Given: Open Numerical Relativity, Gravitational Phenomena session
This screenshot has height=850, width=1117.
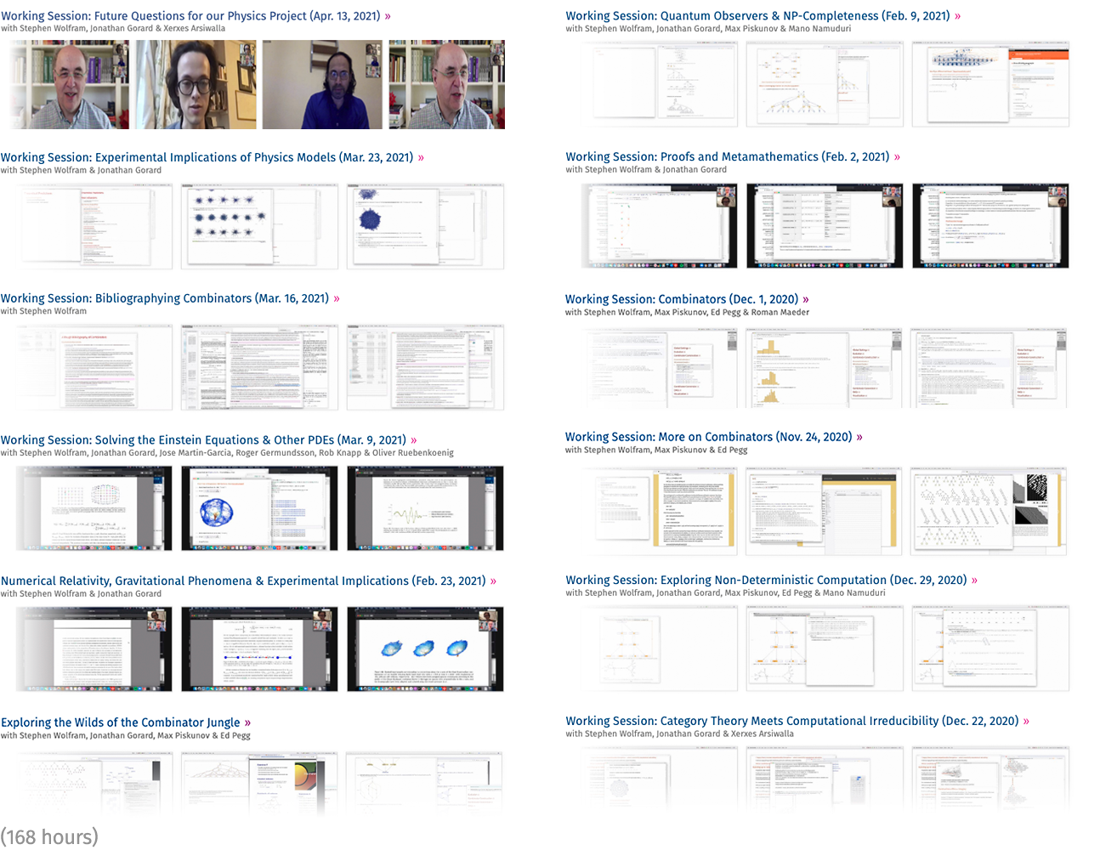Looking at the screenshot, I should pyautogui.click(x=242, y=581).
